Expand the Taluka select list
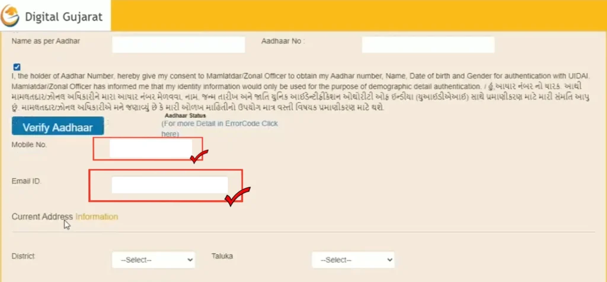The image size is (607, 282). 353,260
